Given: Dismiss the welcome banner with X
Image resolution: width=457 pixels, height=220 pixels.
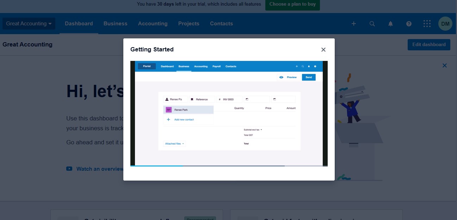Looking at the screenshot, I should click(x=445, y=65).
